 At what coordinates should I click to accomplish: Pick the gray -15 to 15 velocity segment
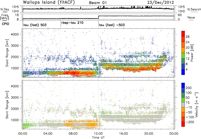tap(183, 105)
